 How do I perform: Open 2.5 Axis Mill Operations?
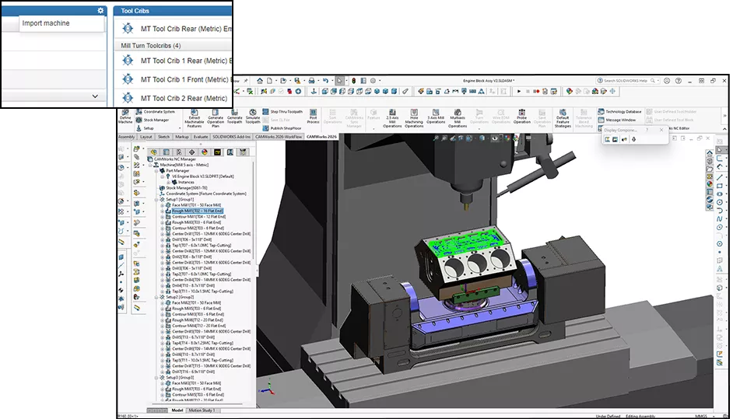392,119
